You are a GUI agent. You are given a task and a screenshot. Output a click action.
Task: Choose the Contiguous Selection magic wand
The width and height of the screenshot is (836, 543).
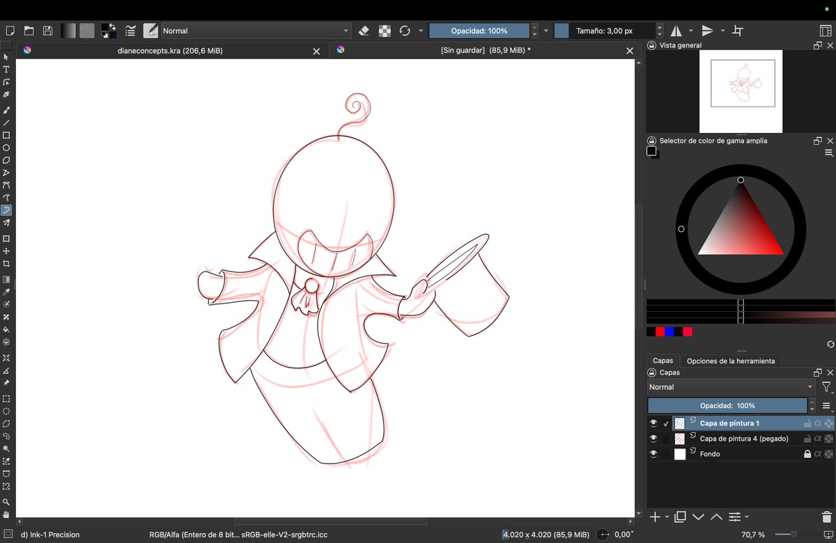click(x=6, y=448)
